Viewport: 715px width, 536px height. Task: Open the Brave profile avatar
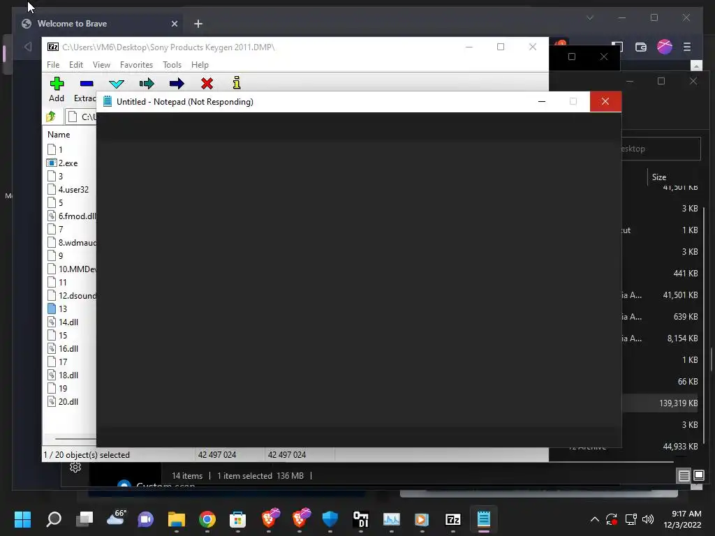665,47
